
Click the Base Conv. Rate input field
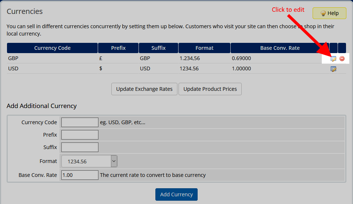click(80, 175)
